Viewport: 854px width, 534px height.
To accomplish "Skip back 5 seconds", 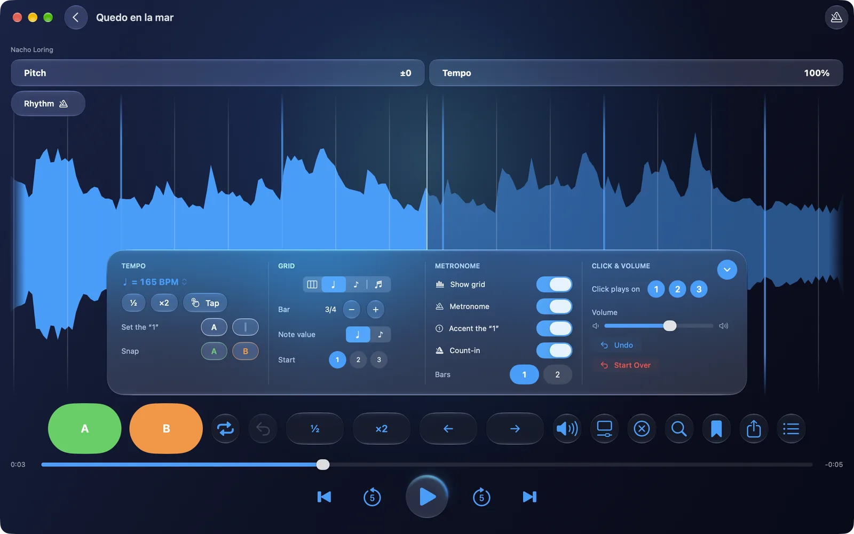I will point(372,497).
